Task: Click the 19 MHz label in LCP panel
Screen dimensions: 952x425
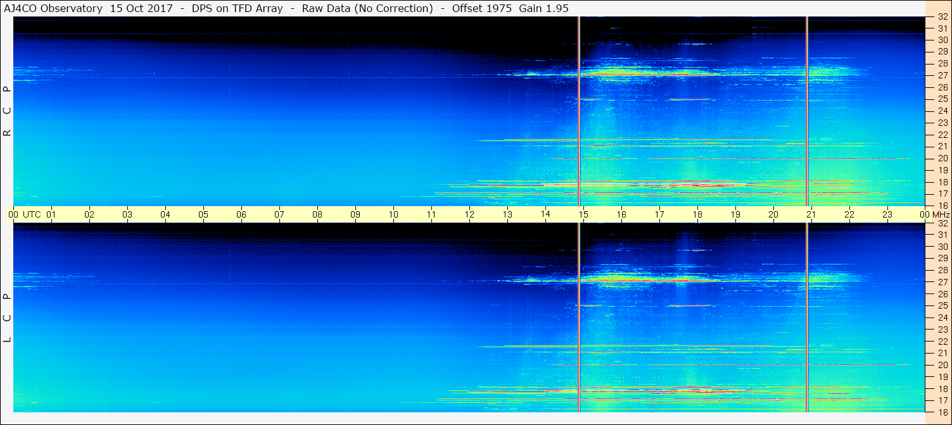Action: point(942,377)
